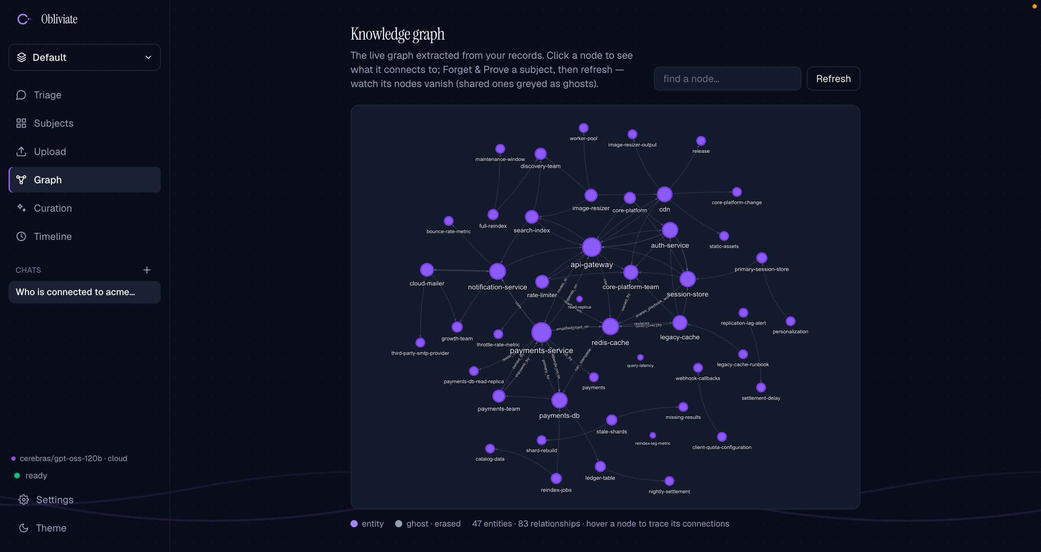Image resolution: width=1041 pixels, height=552 pixels.
Task: Select the auth-service node
Action: pyautogui.click(x=670, y=230)
